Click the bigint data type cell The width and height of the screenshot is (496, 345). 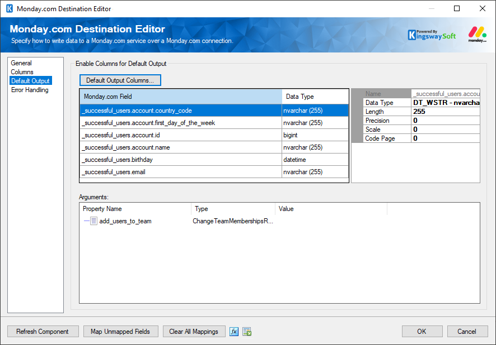315,135
